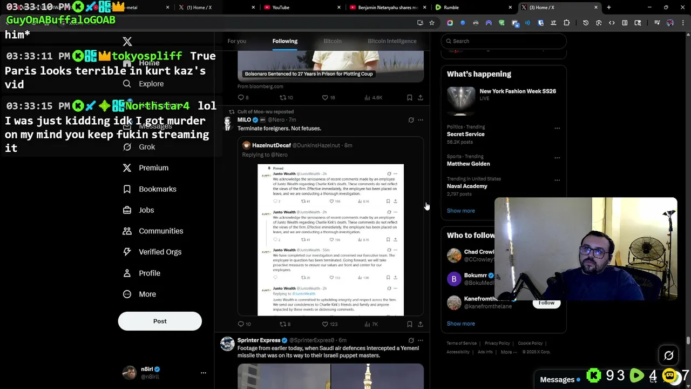View analytics of MILO post showing 7K
This screenshot has height=389, width=691.
[371, 324]
